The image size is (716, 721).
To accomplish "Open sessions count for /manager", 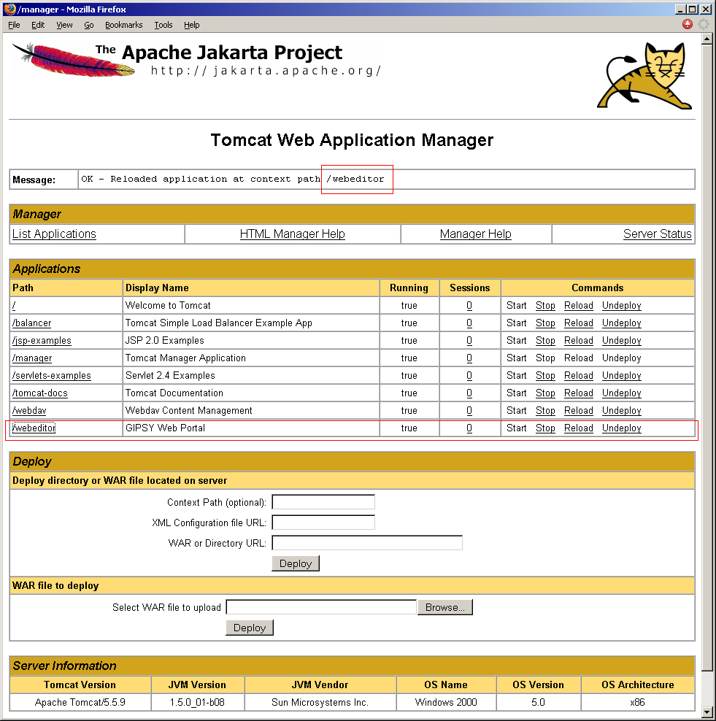I will click(x=469, y=358).
